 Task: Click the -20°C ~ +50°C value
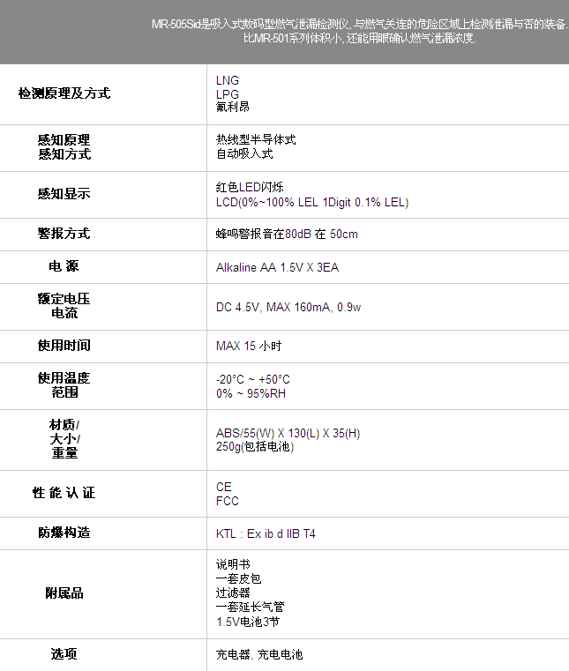click(253, 379)
